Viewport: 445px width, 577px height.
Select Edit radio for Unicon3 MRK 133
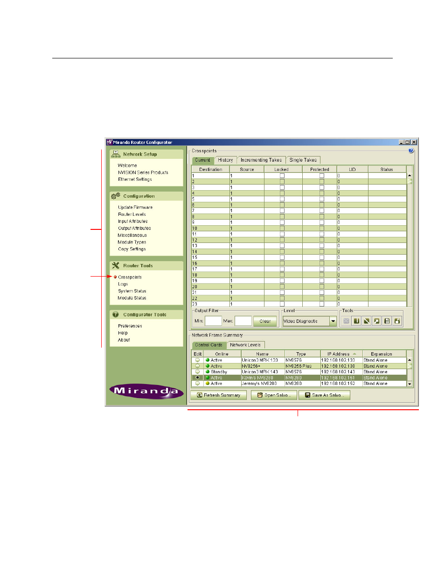click(197, 360)
